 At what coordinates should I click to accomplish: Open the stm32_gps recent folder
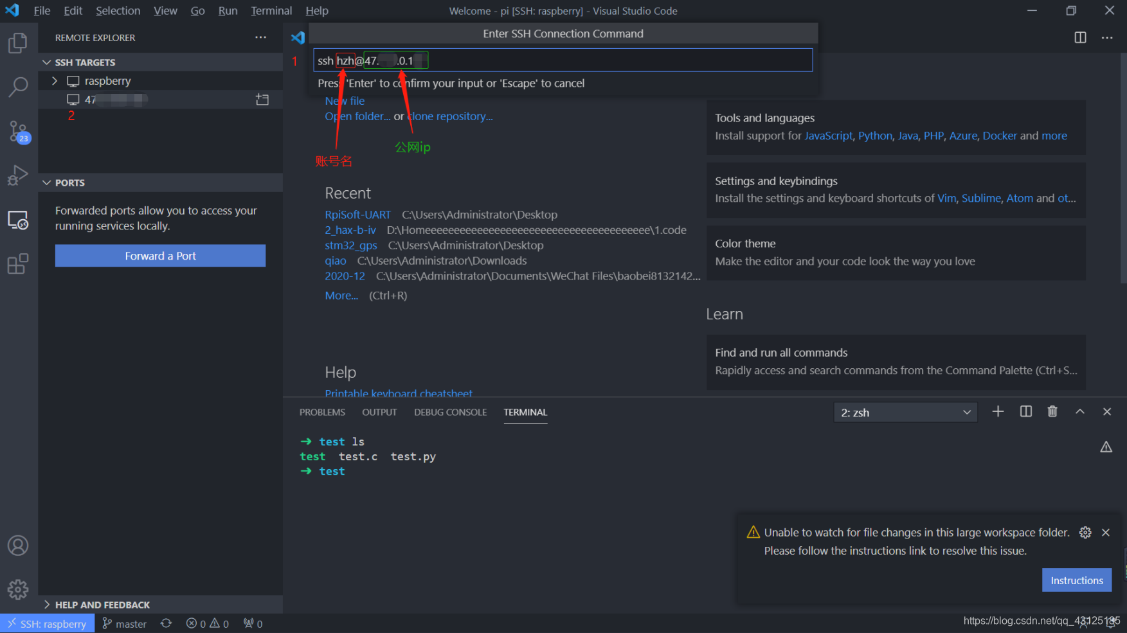350,245
